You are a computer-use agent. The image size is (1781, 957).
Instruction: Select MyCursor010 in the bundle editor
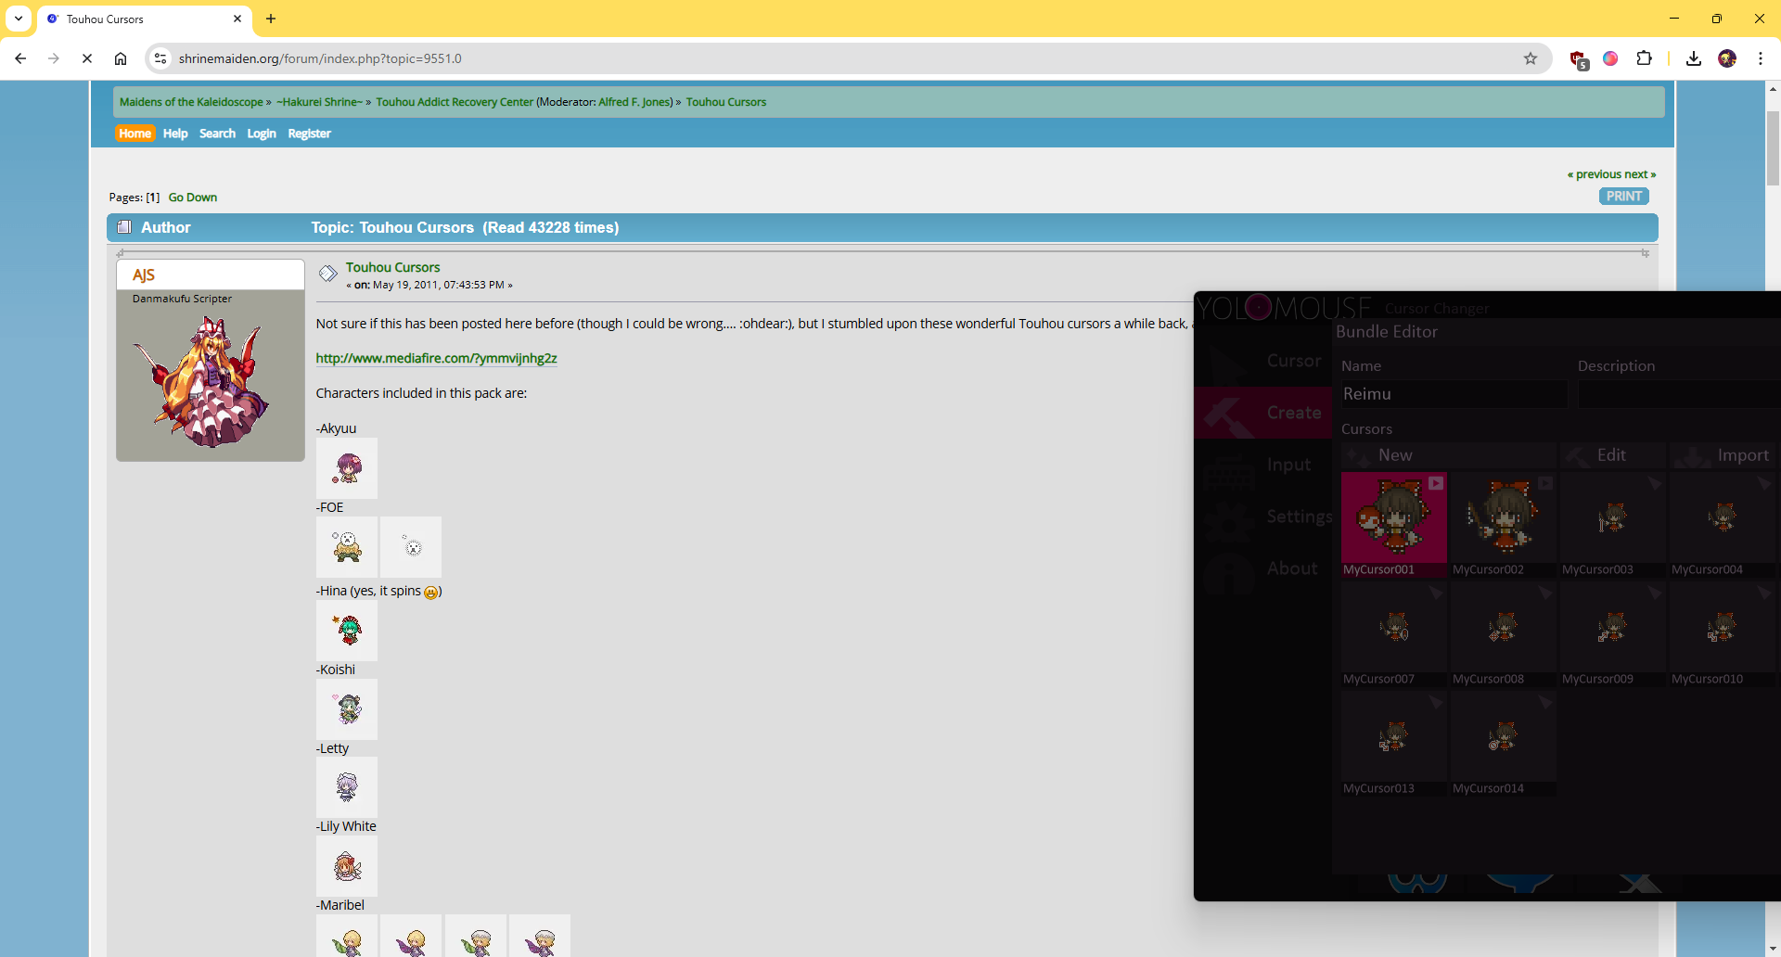point(1723,634)
